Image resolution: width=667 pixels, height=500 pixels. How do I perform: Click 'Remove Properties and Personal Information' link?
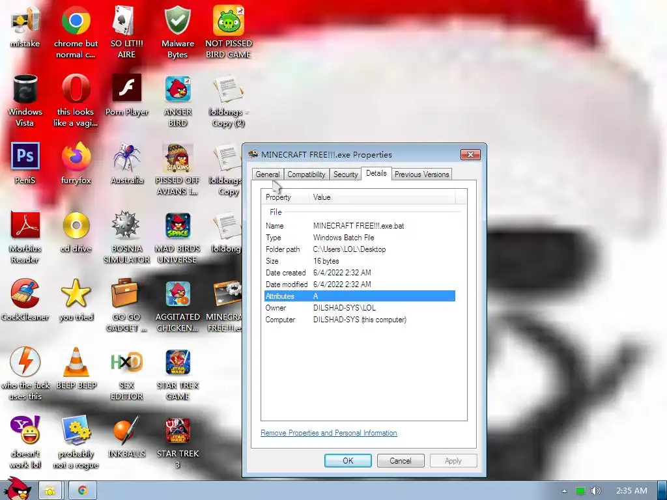pos(329,433)
